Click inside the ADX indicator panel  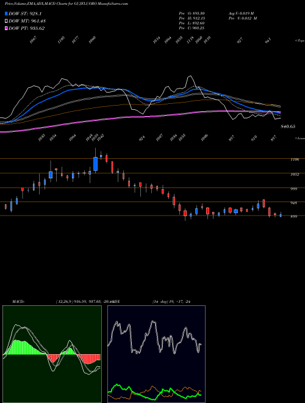(156, 354)
